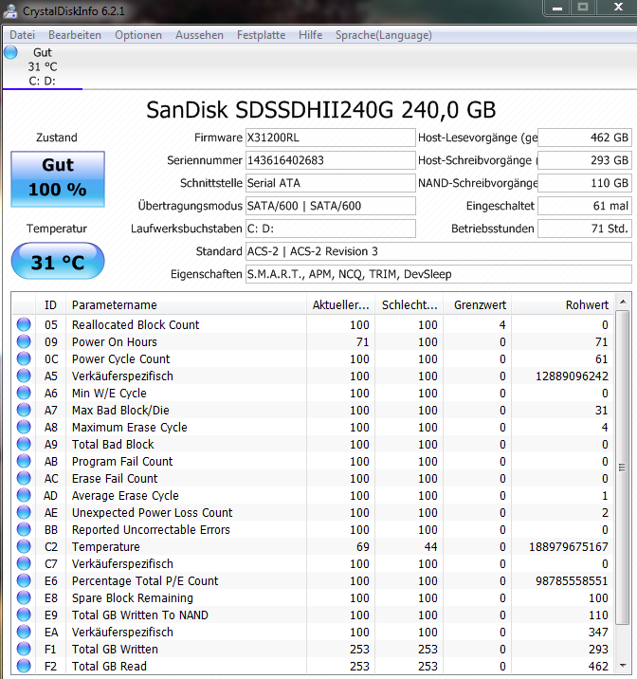Select the C: D: drive tab
This screenshot has width=637, height=679.
click(x=43, y=66)
